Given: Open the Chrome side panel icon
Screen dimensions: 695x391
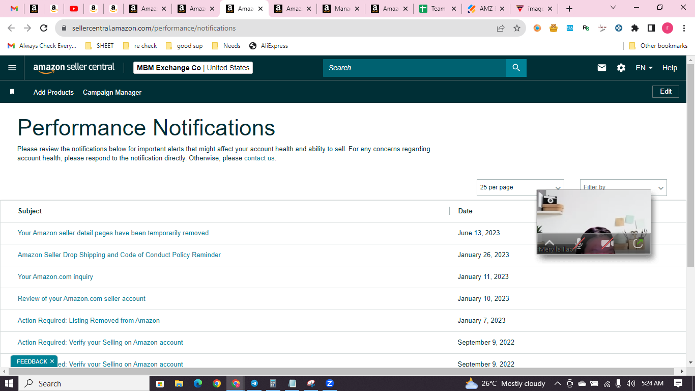Looking at the screenshot, I should click(651, 28).
